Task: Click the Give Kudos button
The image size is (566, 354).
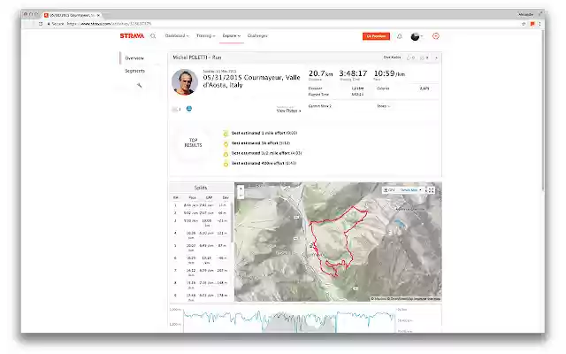Action: [x=392, y=58]
